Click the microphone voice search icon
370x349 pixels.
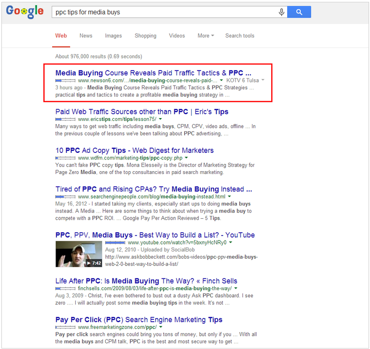(x=281, y=12)
